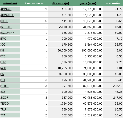Open the TTA security link
The image size is (123, 118).
point(3,115)
